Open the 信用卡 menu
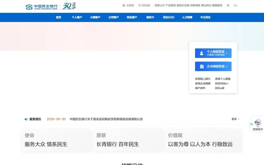 [150, 17]
